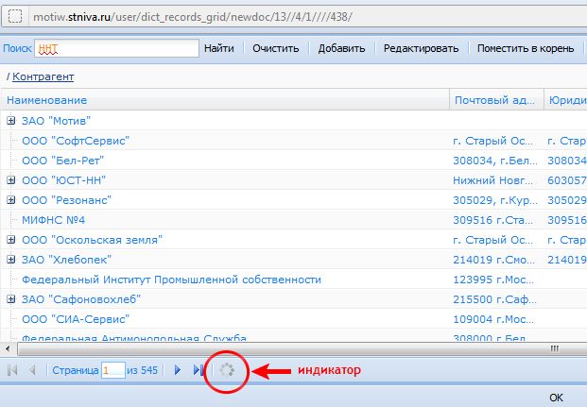This screenshot has width=587, height=407.
Task: Click the horizontal scrollbar thumb
Action: tap(284, 348)
